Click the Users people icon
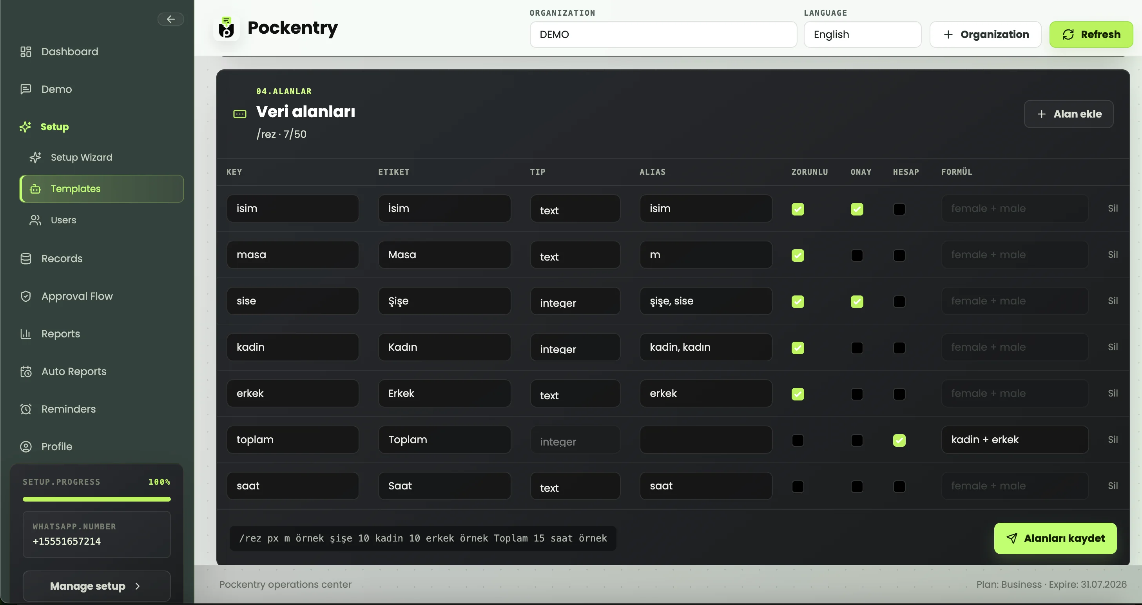The image size is (1142, 605). point(35,220)
